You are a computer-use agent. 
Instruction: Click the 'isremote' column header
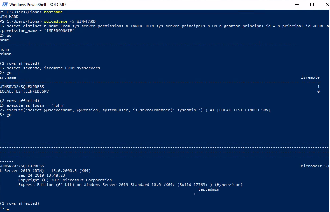(x=310, y=77)
